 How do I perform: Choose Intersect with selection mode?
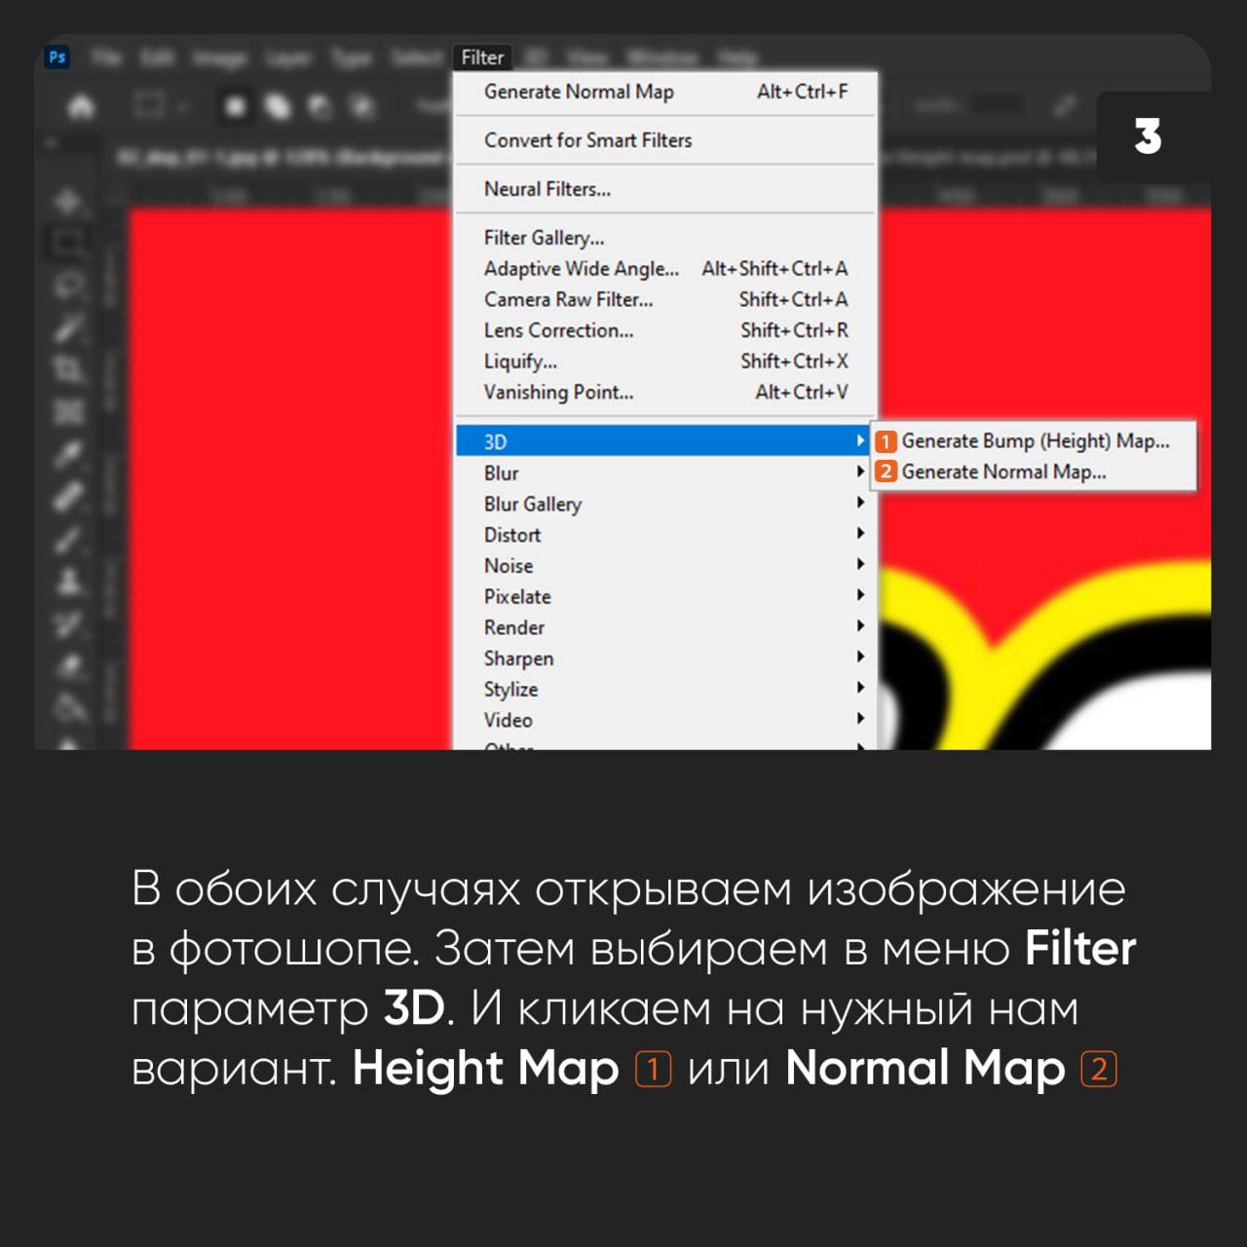coord(361,105)
